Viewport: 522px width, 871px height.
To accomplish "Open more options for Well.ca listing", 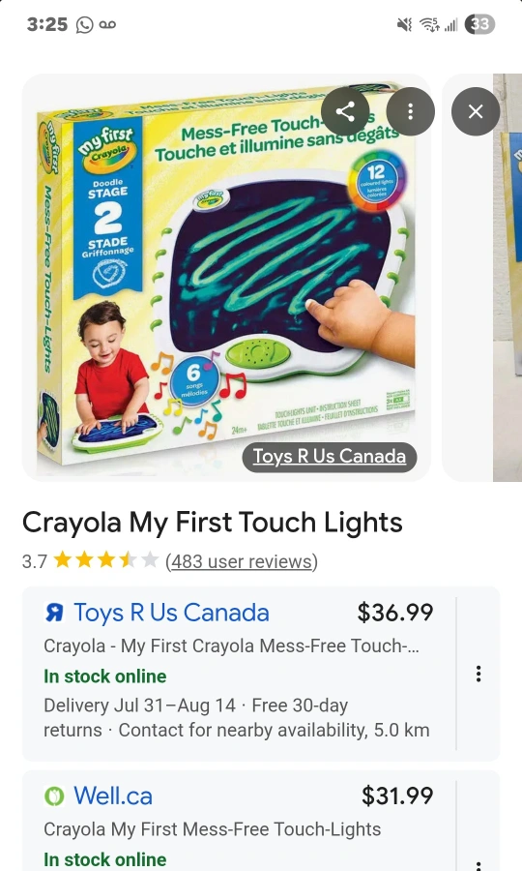I will coord(478,862).
